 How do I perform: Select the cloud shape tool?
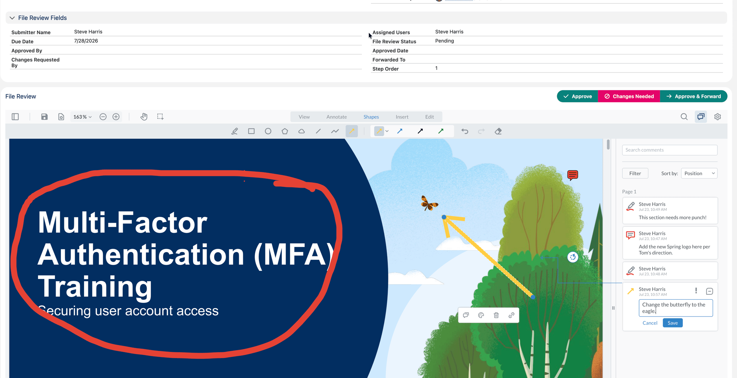click(x=301, y=131)
